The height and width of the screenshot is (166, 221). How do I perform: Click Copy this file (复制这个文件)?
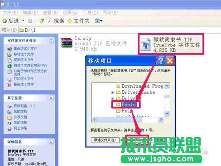23,60
